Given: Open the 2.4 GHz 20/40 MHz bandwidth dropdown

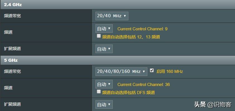Looking at the screenshot, I should tap(112, 16).
